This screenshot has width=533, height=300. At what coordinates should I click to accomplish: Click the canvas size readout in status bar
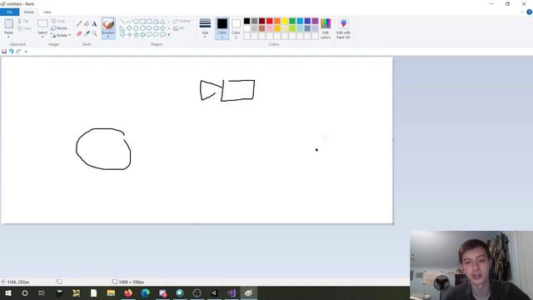click(128, 282)
